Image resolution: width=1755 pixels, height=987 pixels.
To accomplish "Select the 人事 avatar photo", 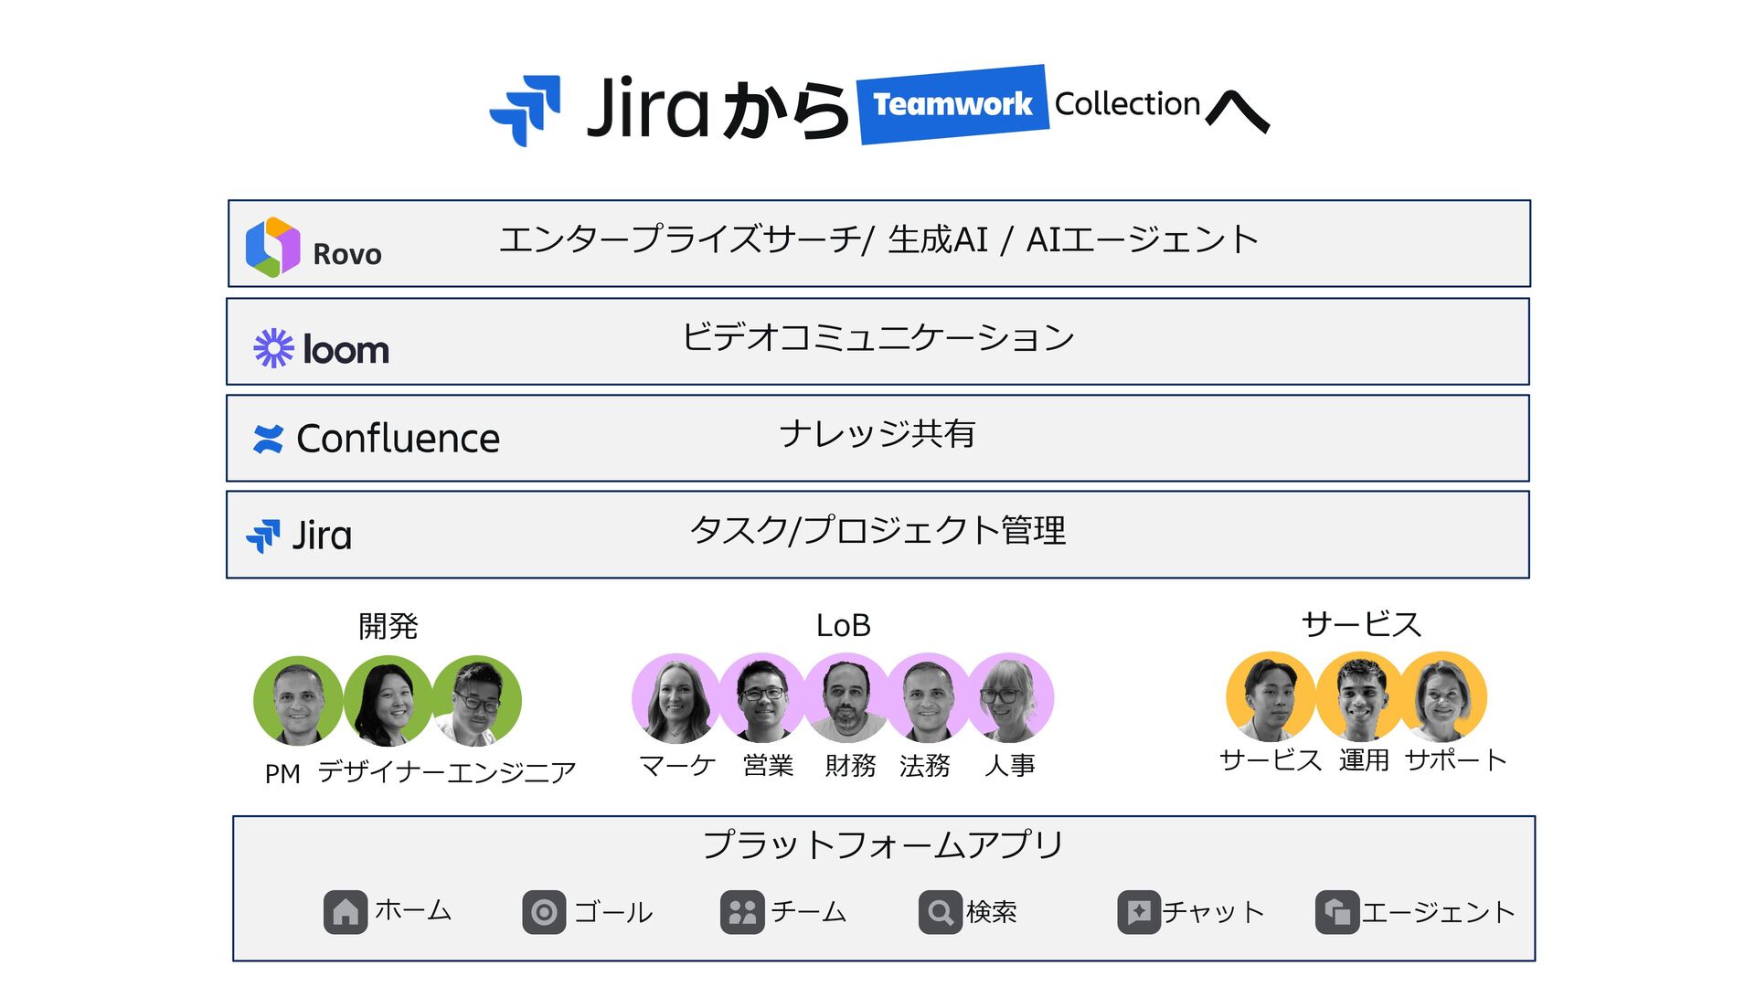I will (x=1009, y=698).
